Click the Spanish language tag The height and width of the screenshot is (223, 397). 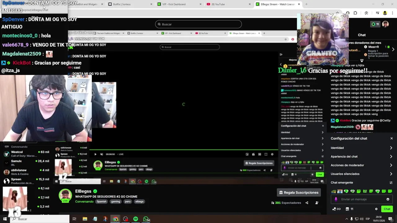click(101, 202)
